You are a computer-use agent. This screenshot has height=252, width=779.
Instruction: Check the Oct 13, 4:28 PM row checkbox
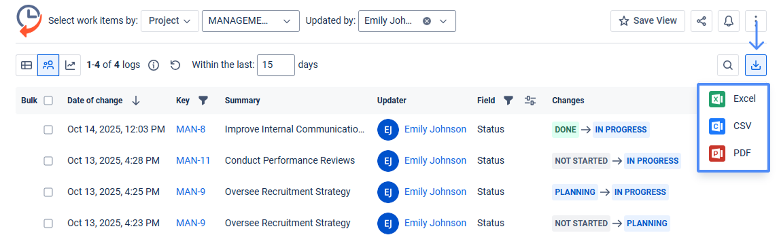48,161
